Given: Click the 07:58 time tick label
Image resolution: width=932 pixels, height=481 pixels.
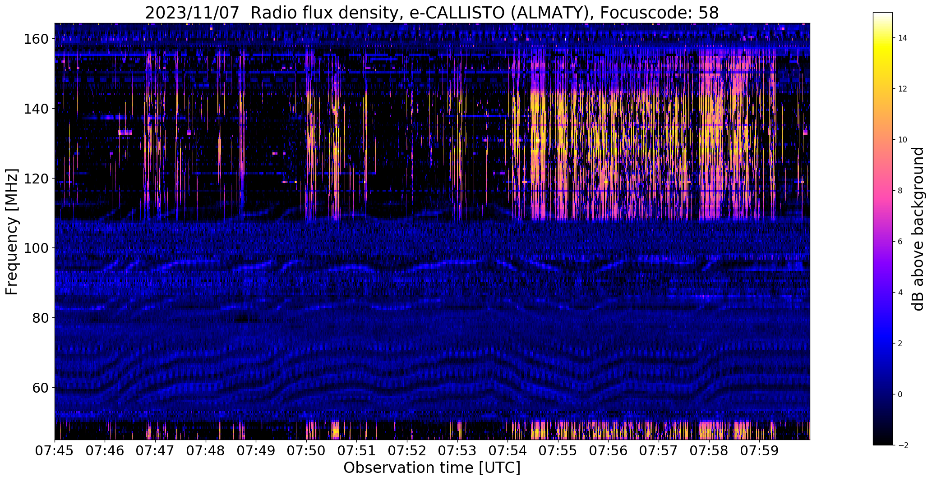Looking at the screenshot, I should click(709, 451).
